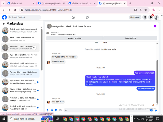163x122 pixels.
Task: Click the install app icon in address bar
Action: [x=135, y=10]
